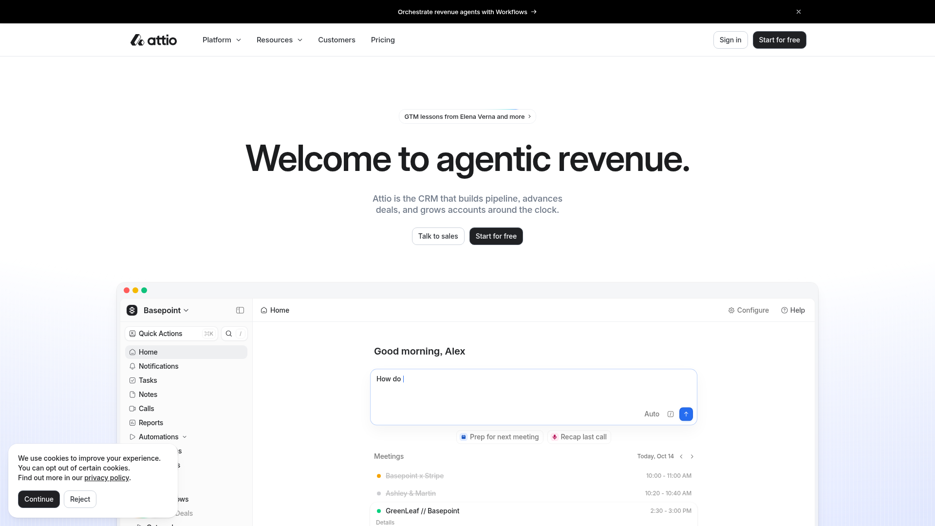Open the Basepoint workspace switcher
Viewport: 935px width, 526px height.
pyautogui.click(x=158, y=310)
